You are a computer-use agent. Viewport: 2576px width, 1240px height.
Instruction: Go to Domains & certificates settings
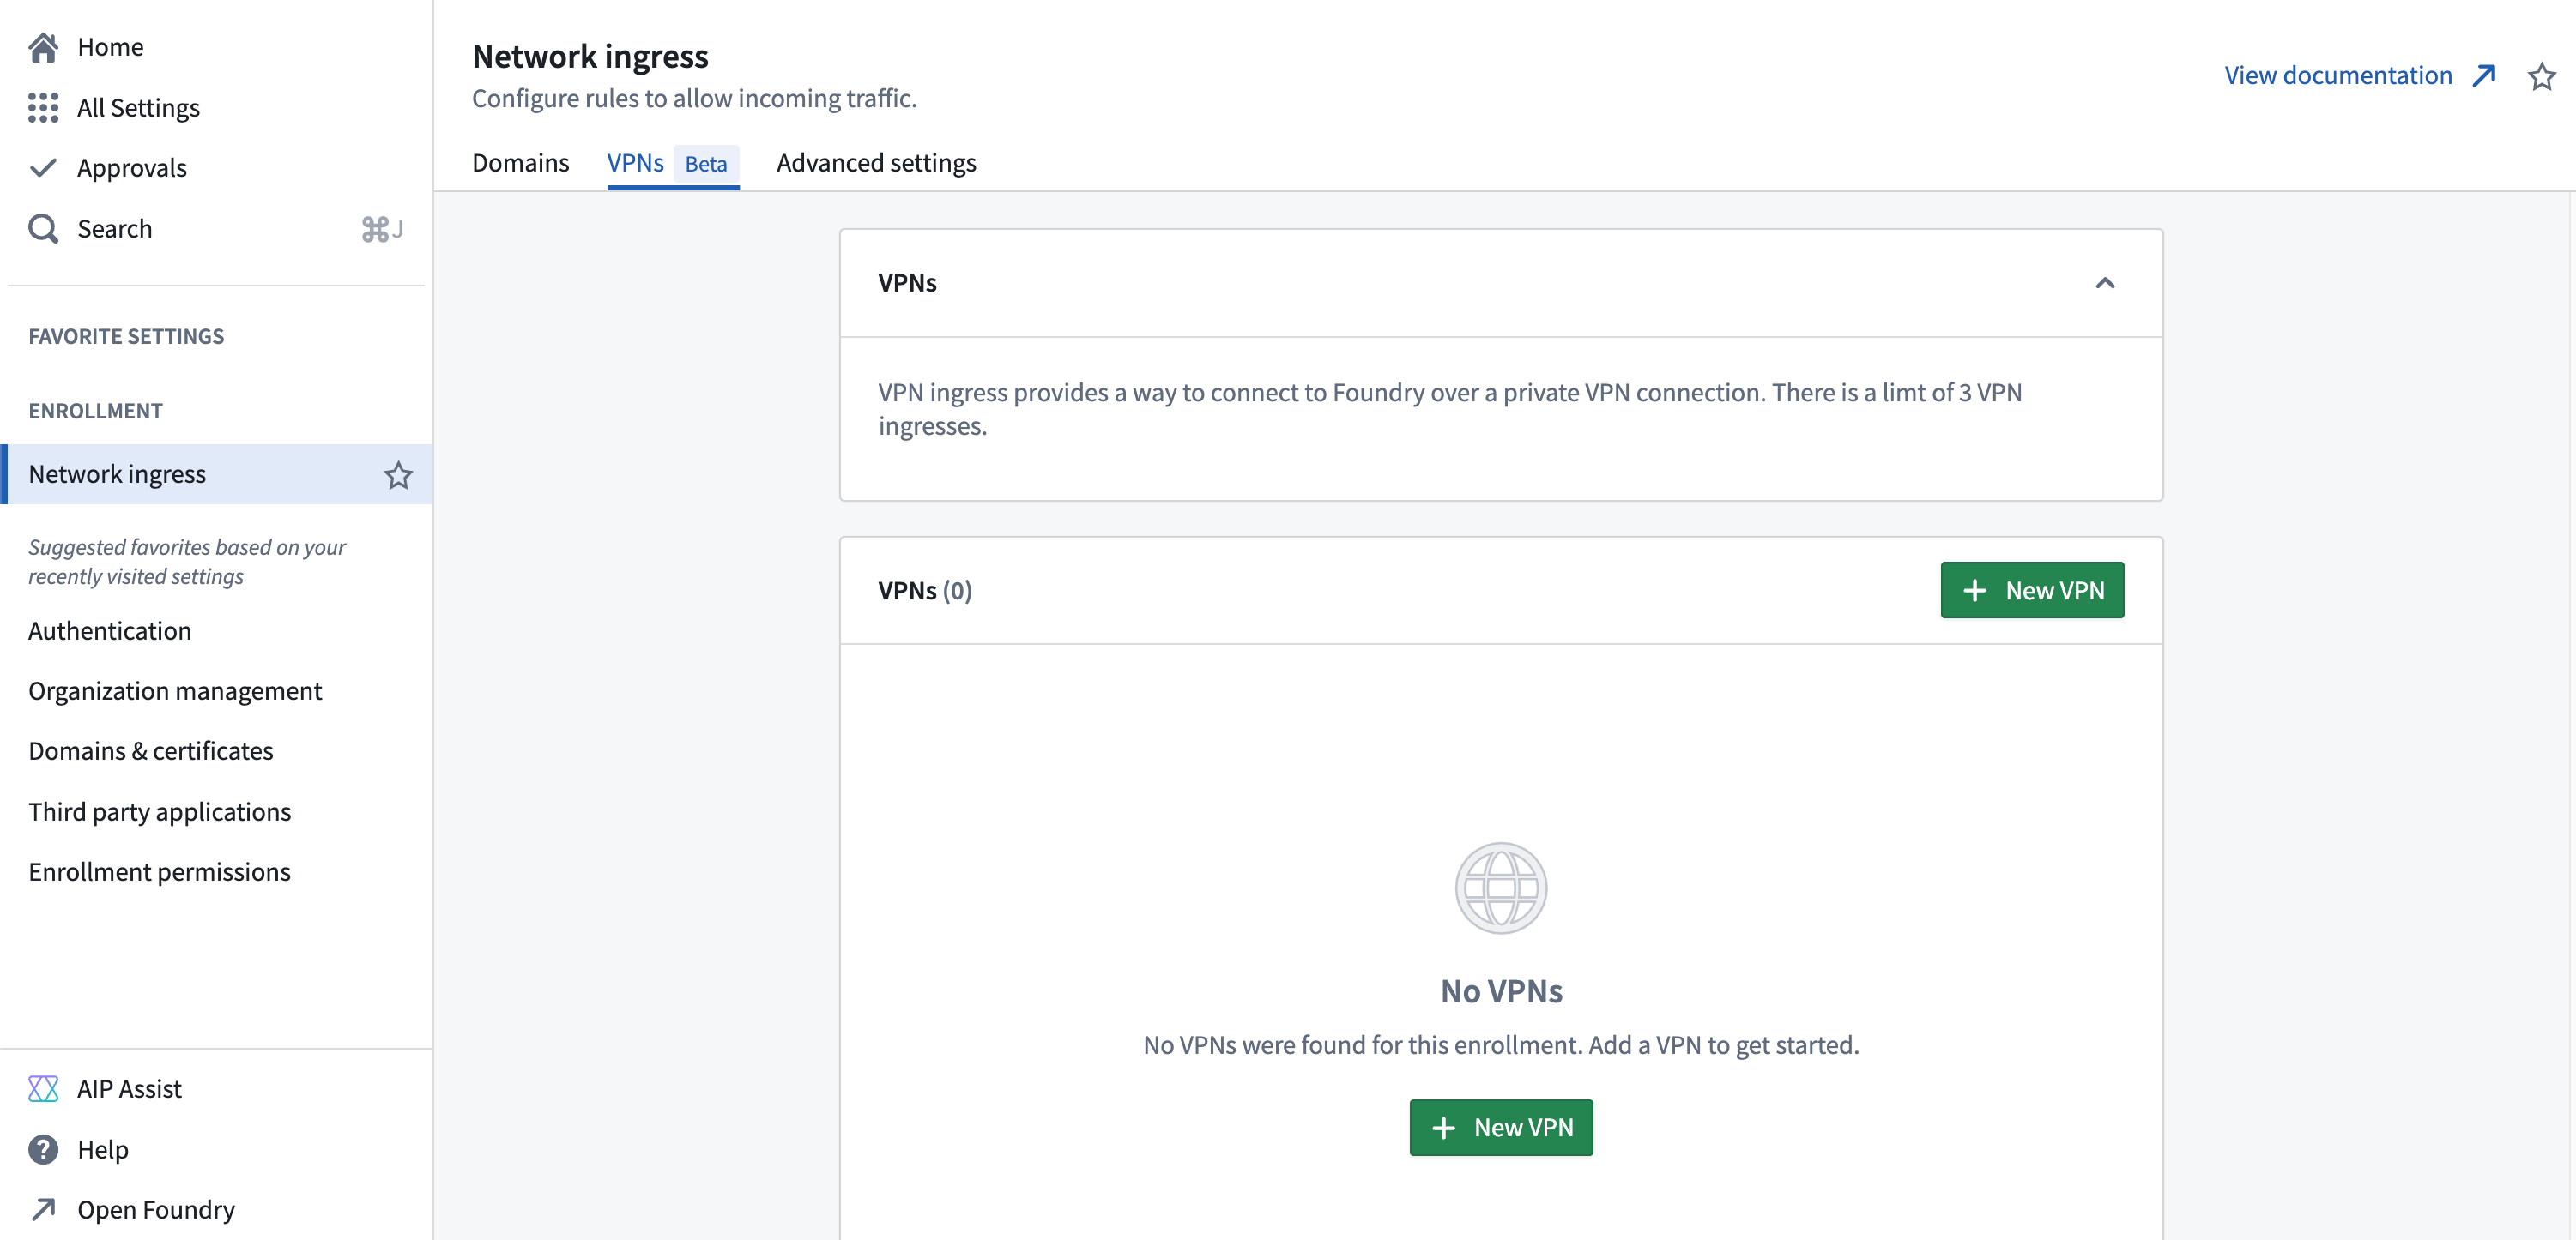tap(151, 750)
